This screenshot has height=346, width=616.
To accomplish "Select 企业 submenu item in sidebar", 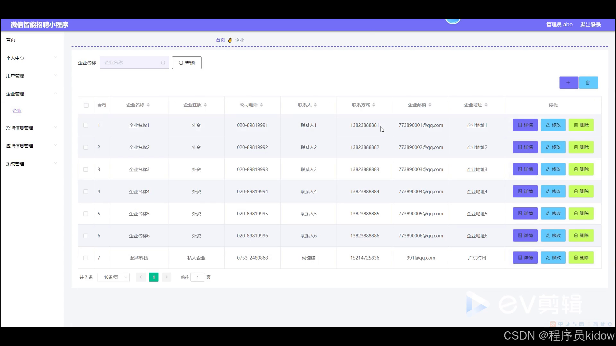I will [17, 111].
